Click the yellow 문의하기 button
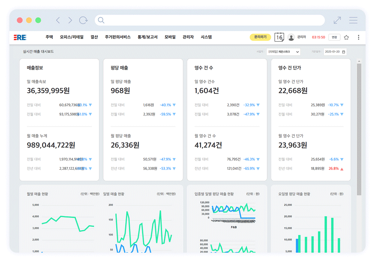 [260, 37]
